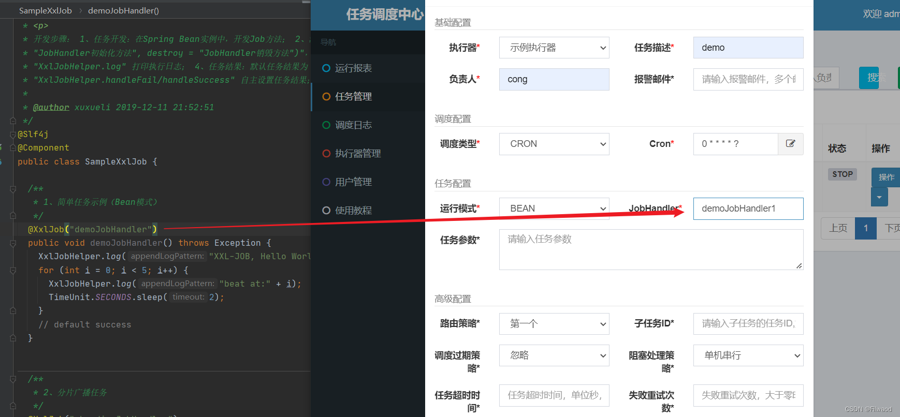Click the 任务超时时间 input field
Viewport: 900px width, 417px height.
coord(554,395)
